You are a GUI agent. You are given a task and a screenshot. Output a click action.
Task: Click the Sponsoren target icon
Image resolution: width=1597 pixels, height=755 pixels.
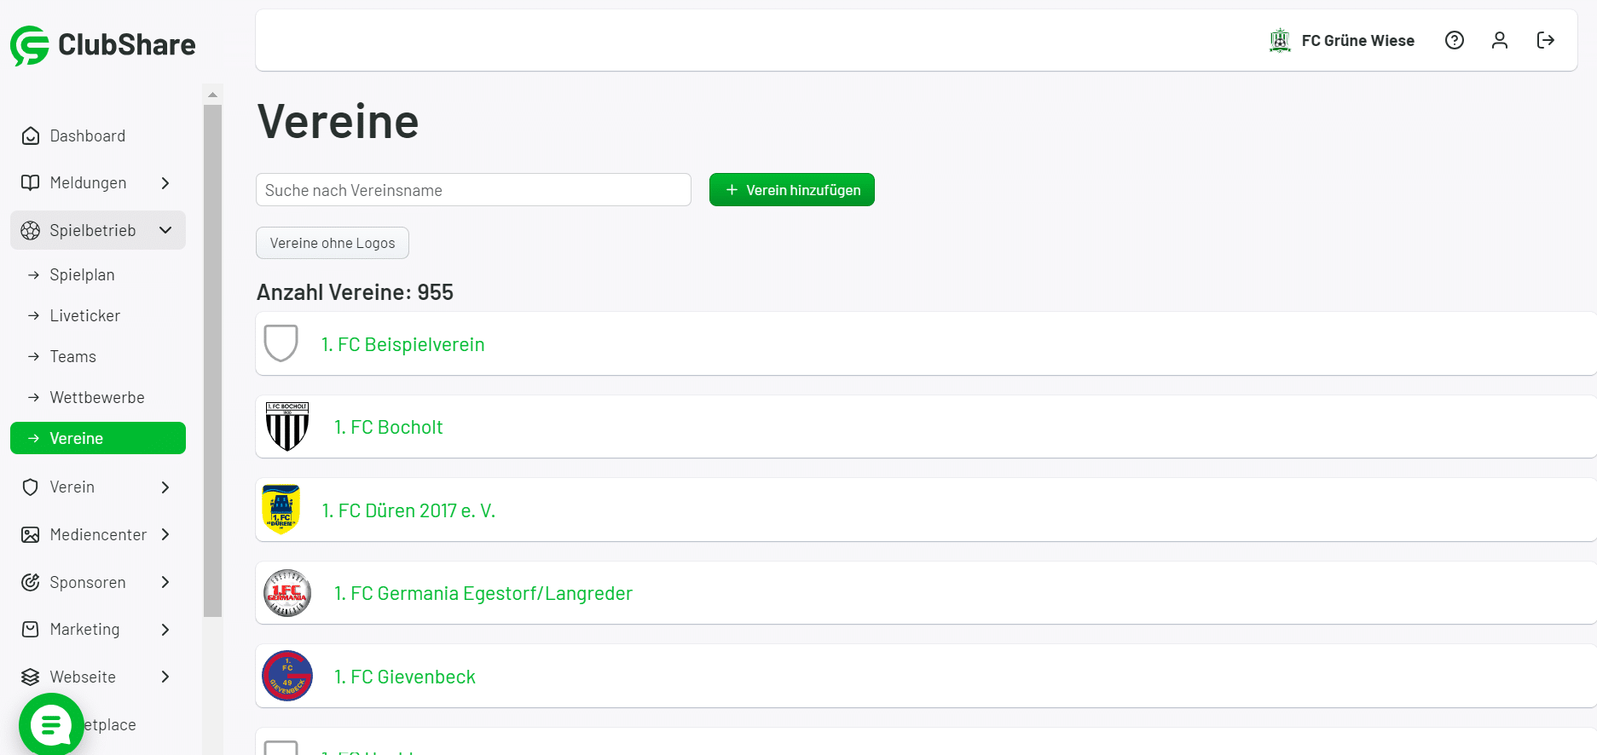[x=31, y=582]
